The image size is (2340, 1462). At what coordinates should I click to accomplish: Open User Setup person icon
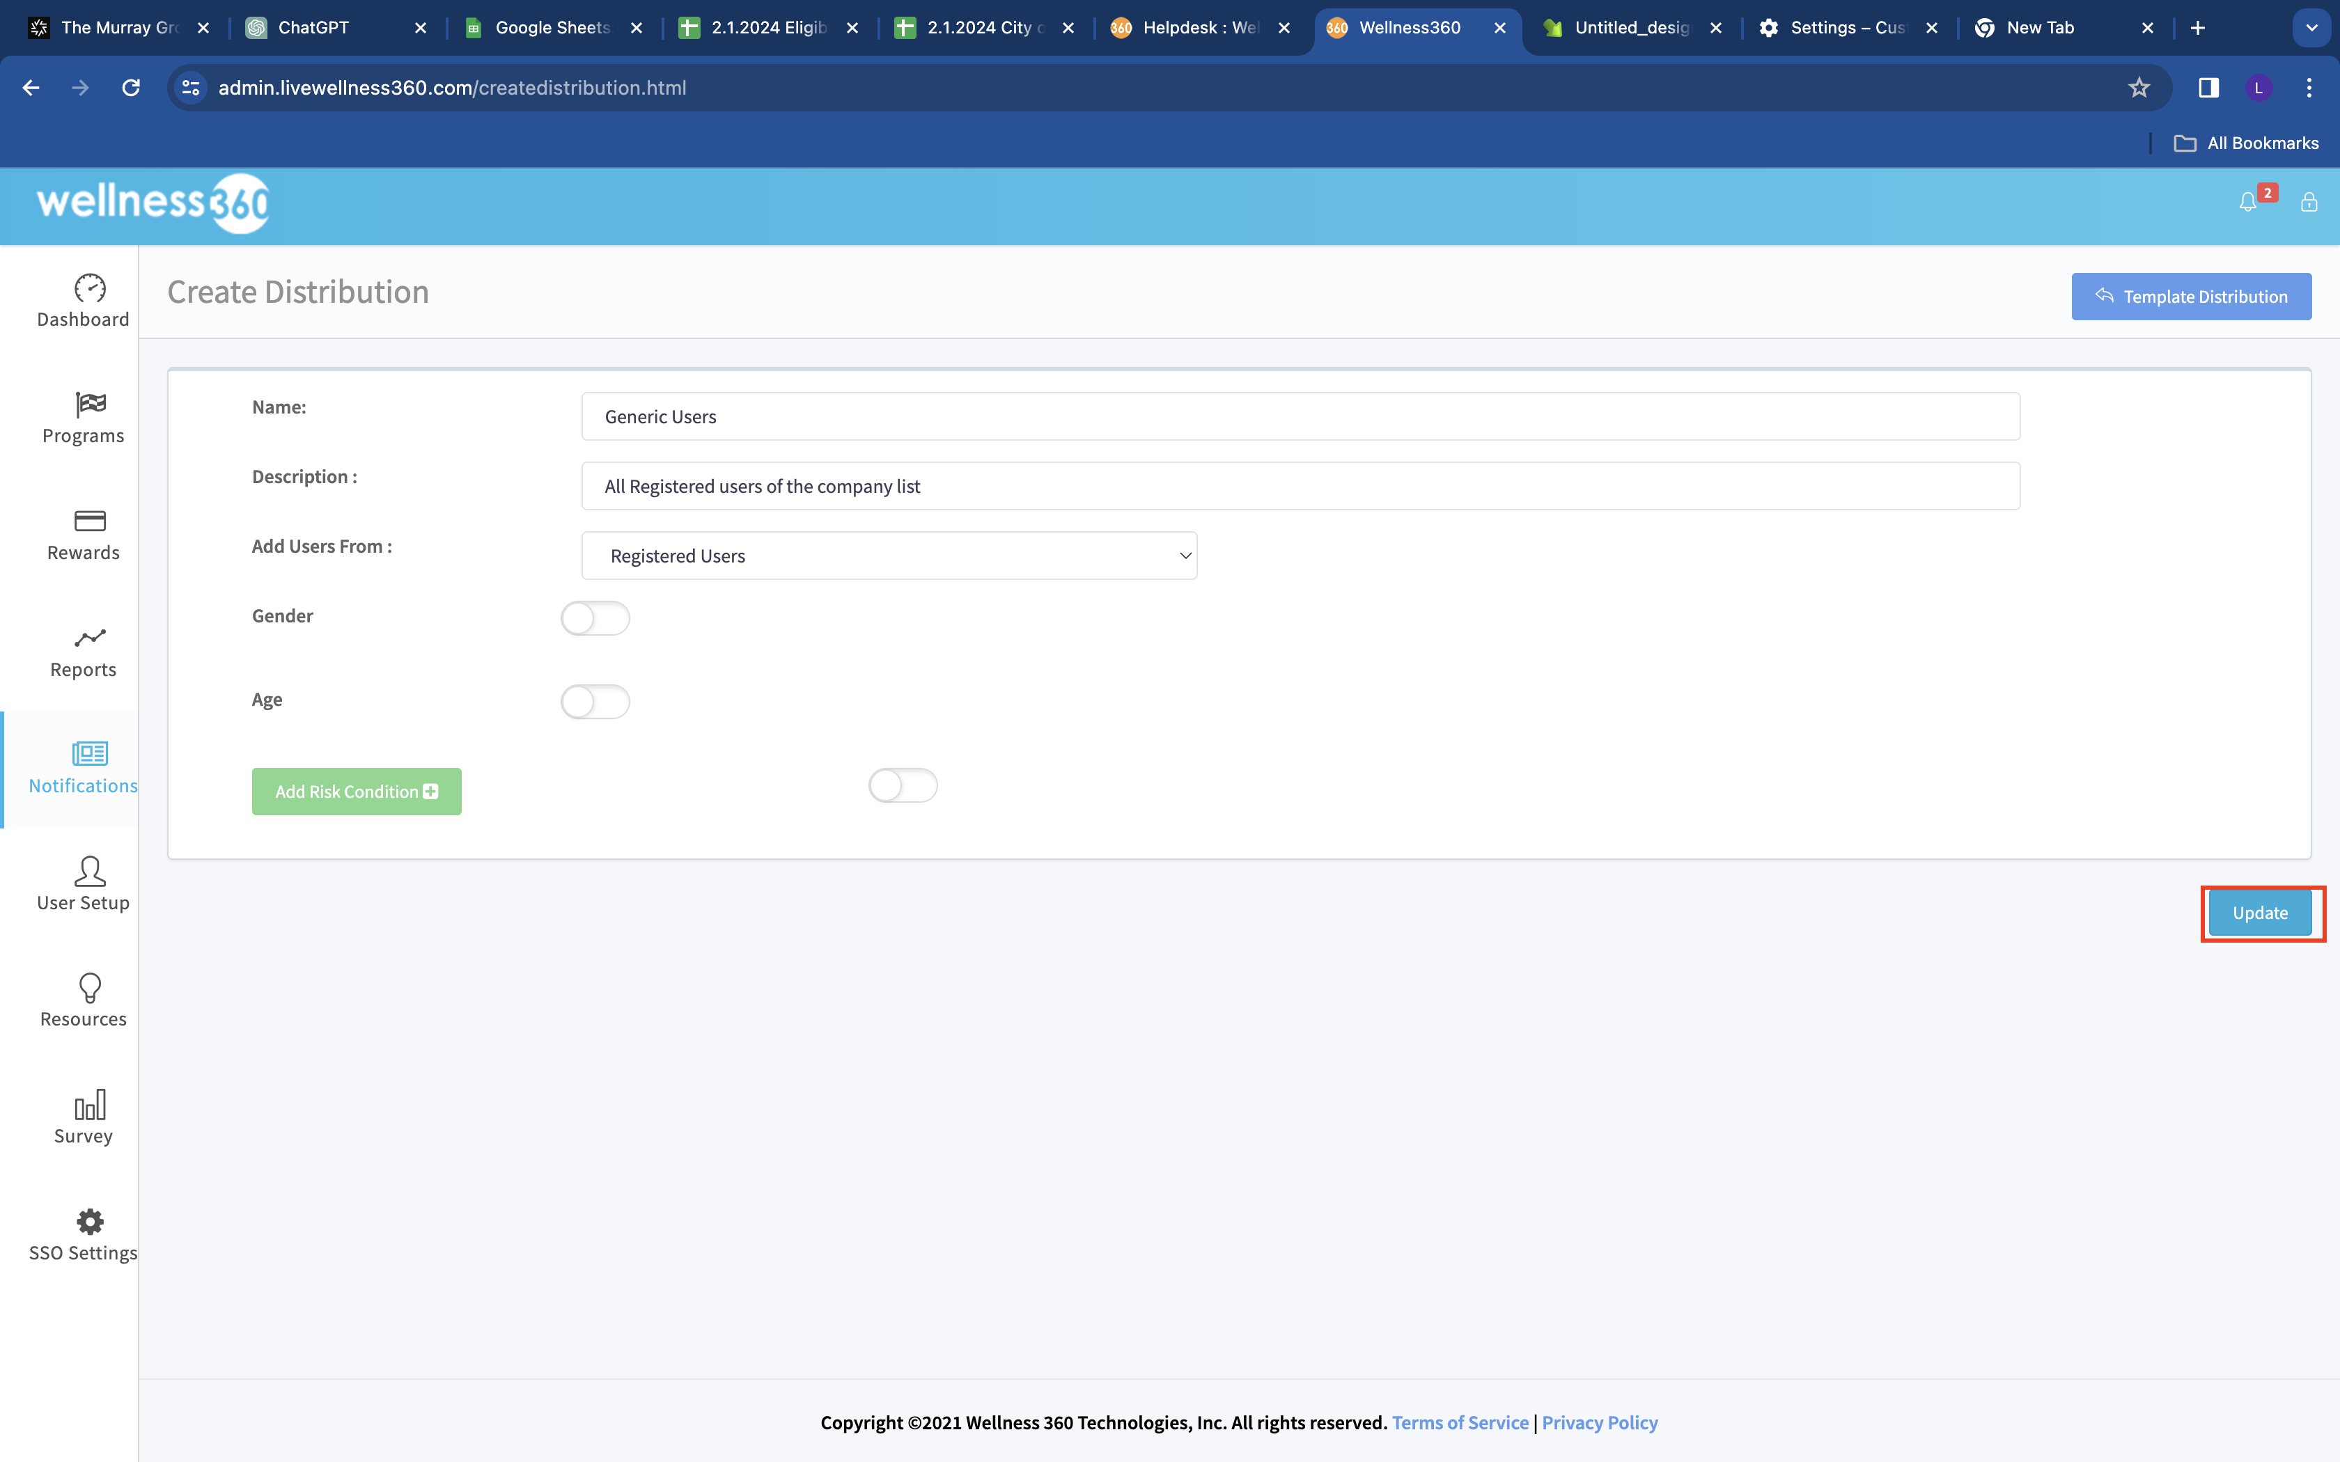click(x=89, y=871)
